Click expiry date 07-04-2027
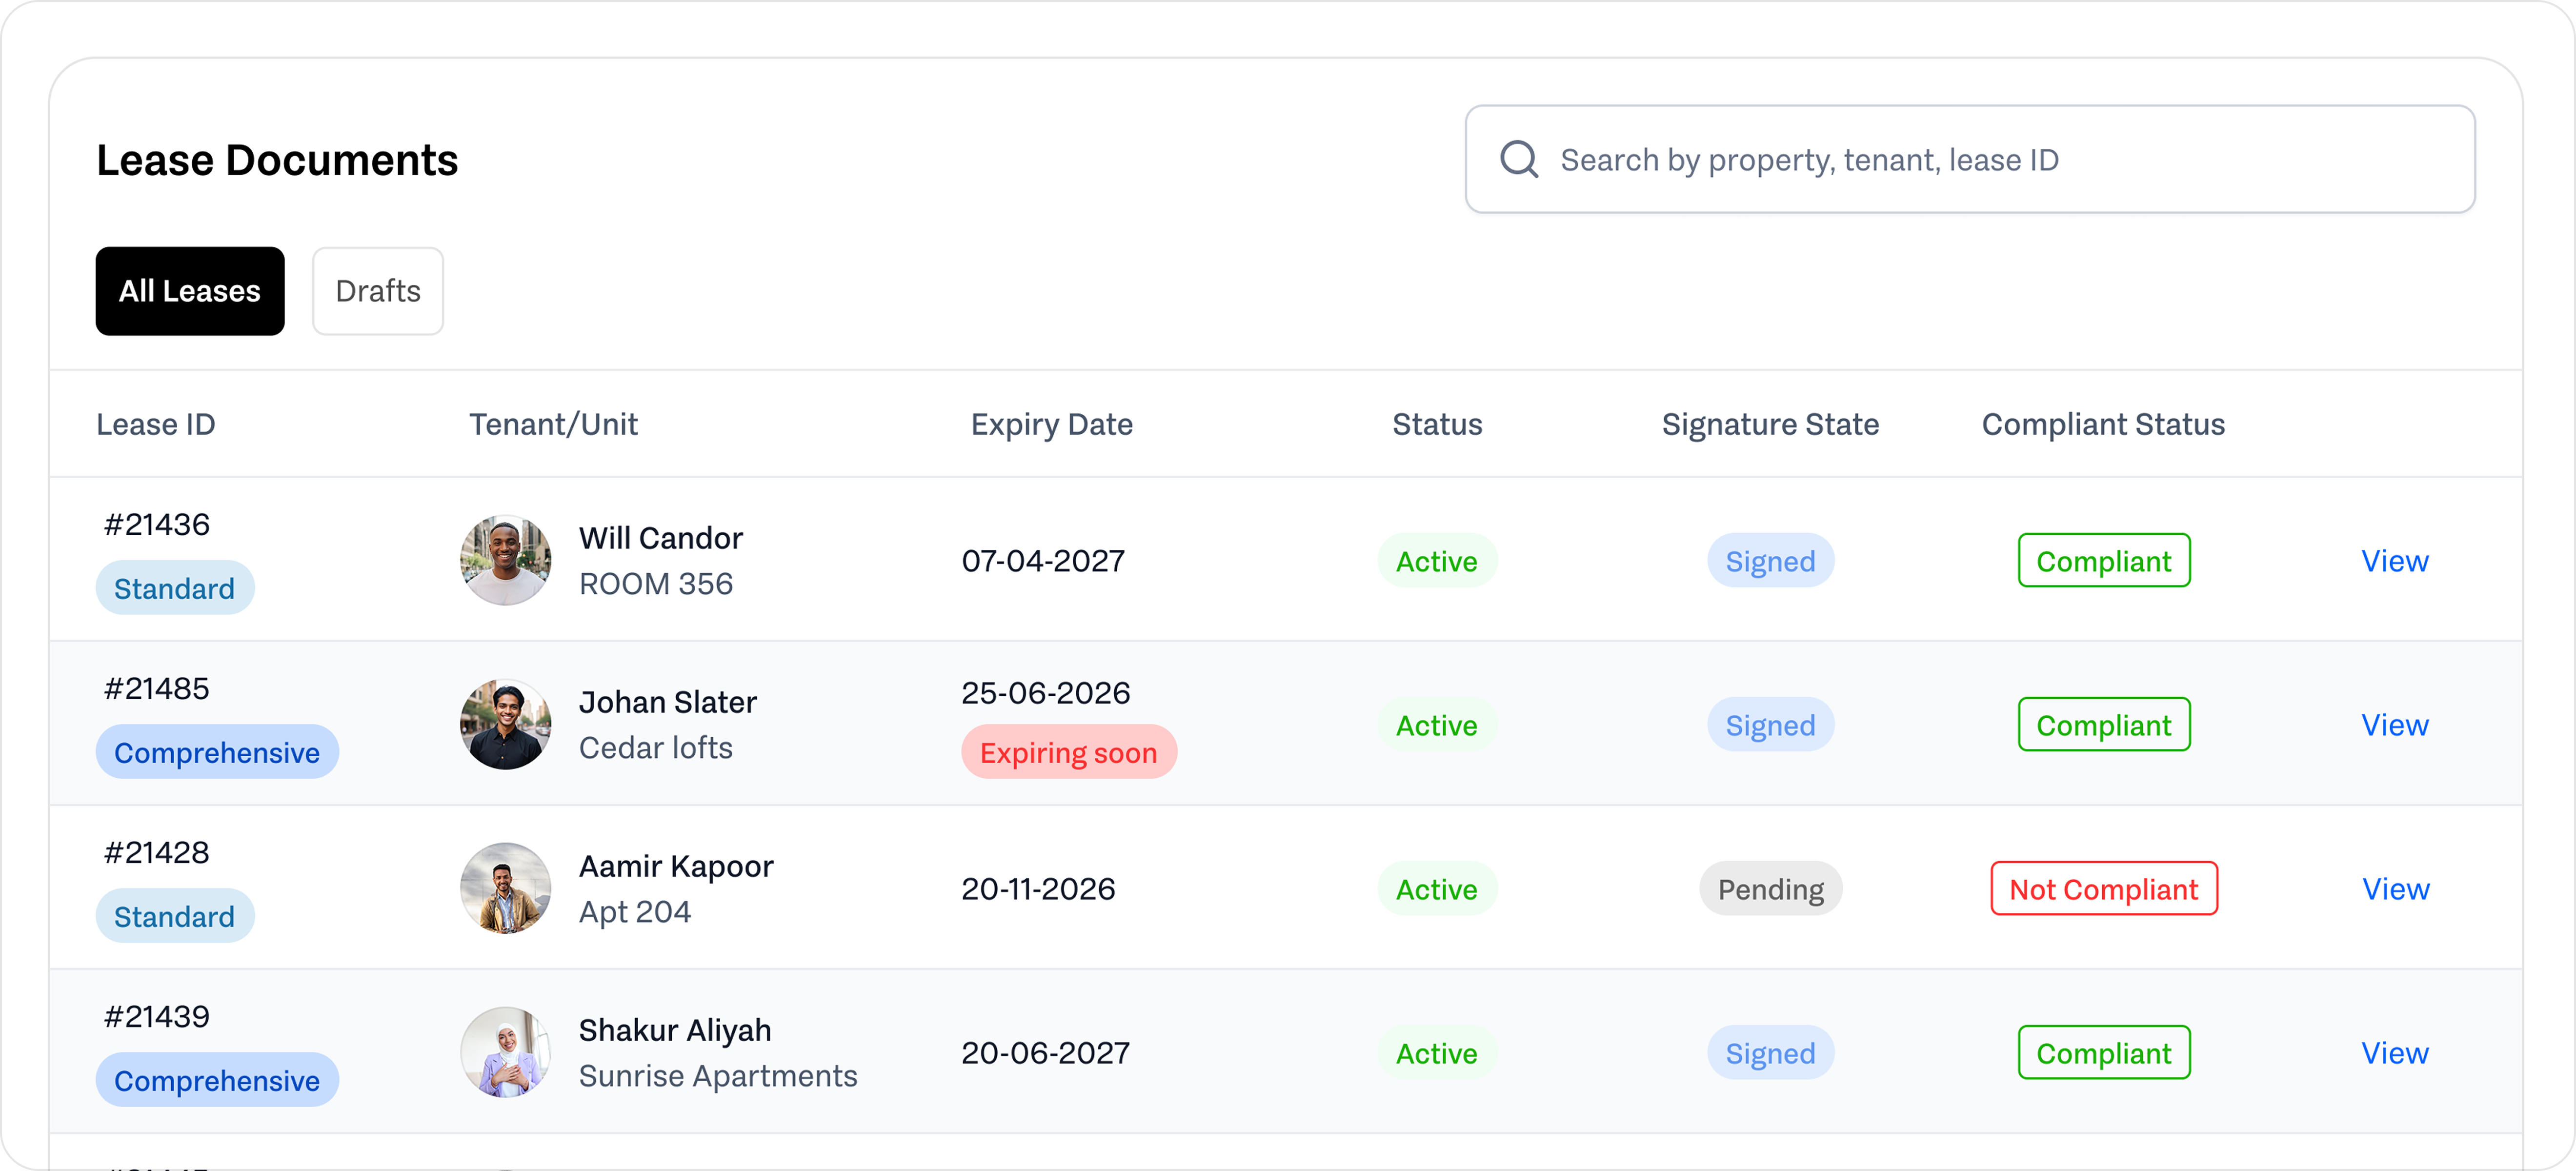Screen dimensions: 2576x1171 pos(1043,561)
